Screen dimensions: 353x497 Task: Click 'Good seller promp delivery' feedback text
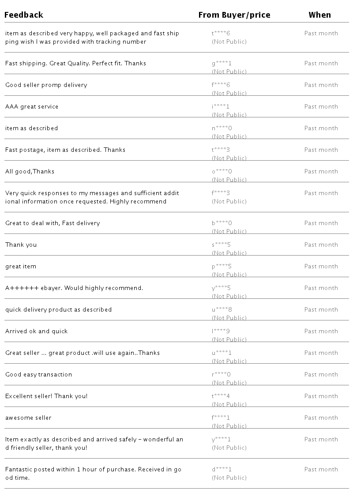coord(46,85)
